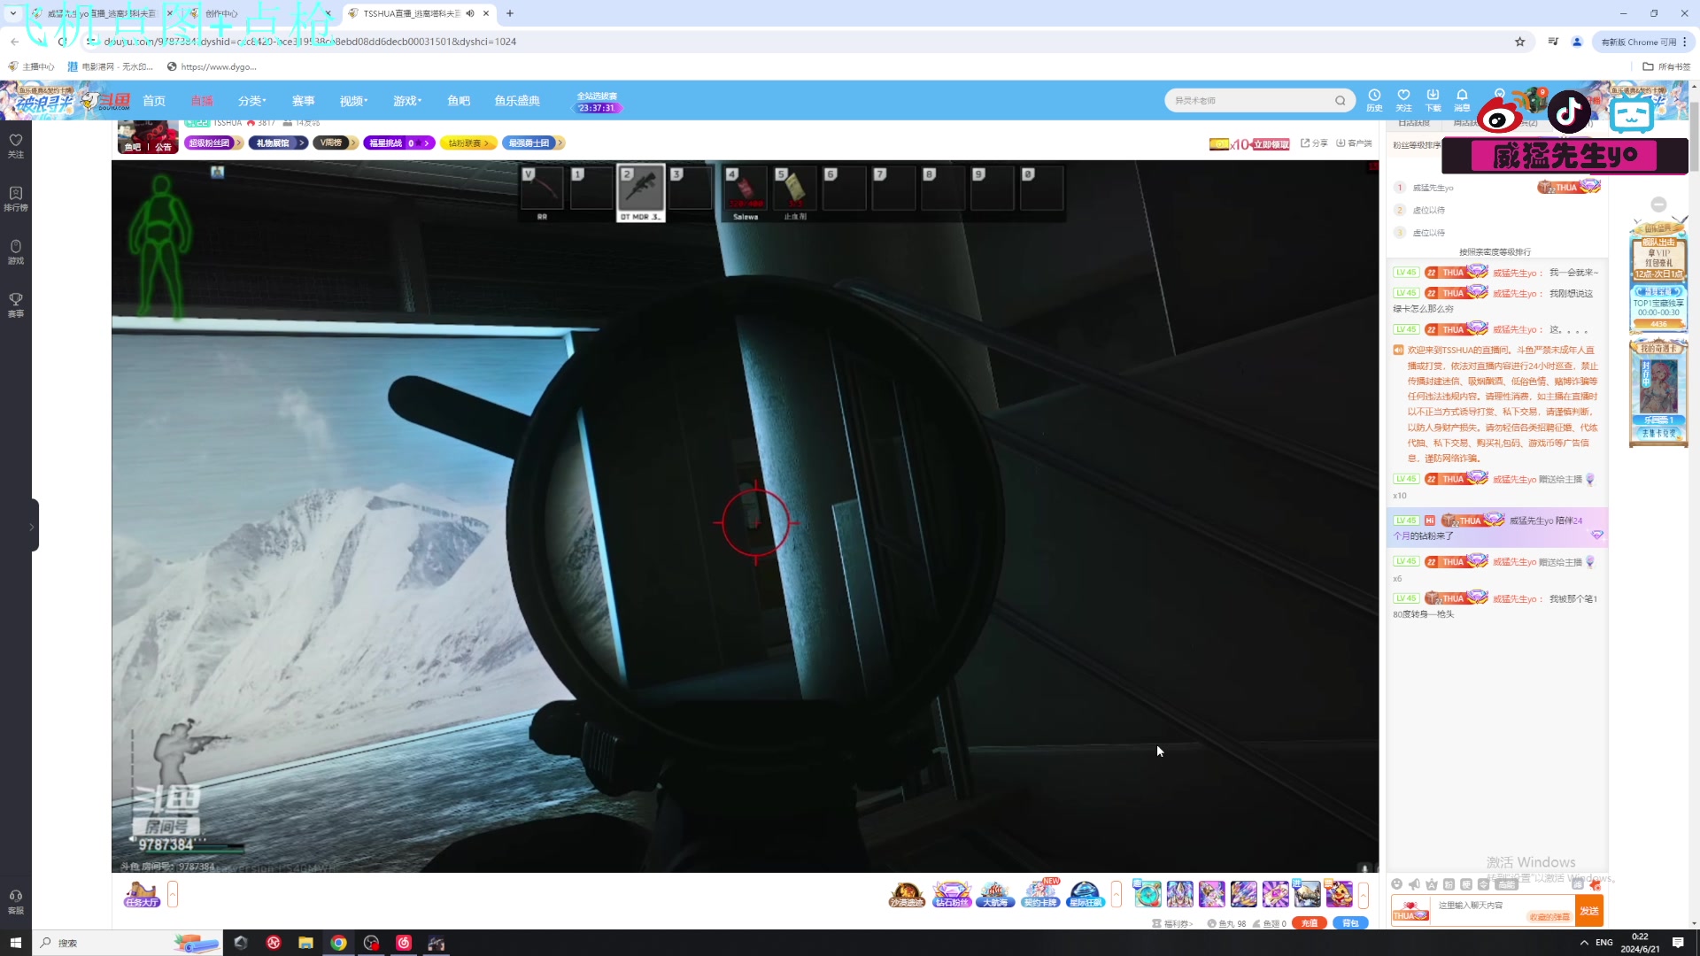Open the 赛事 trophy icon in sidebar
Viewport: 1700px width, 956px height.
tap(16, 305)
